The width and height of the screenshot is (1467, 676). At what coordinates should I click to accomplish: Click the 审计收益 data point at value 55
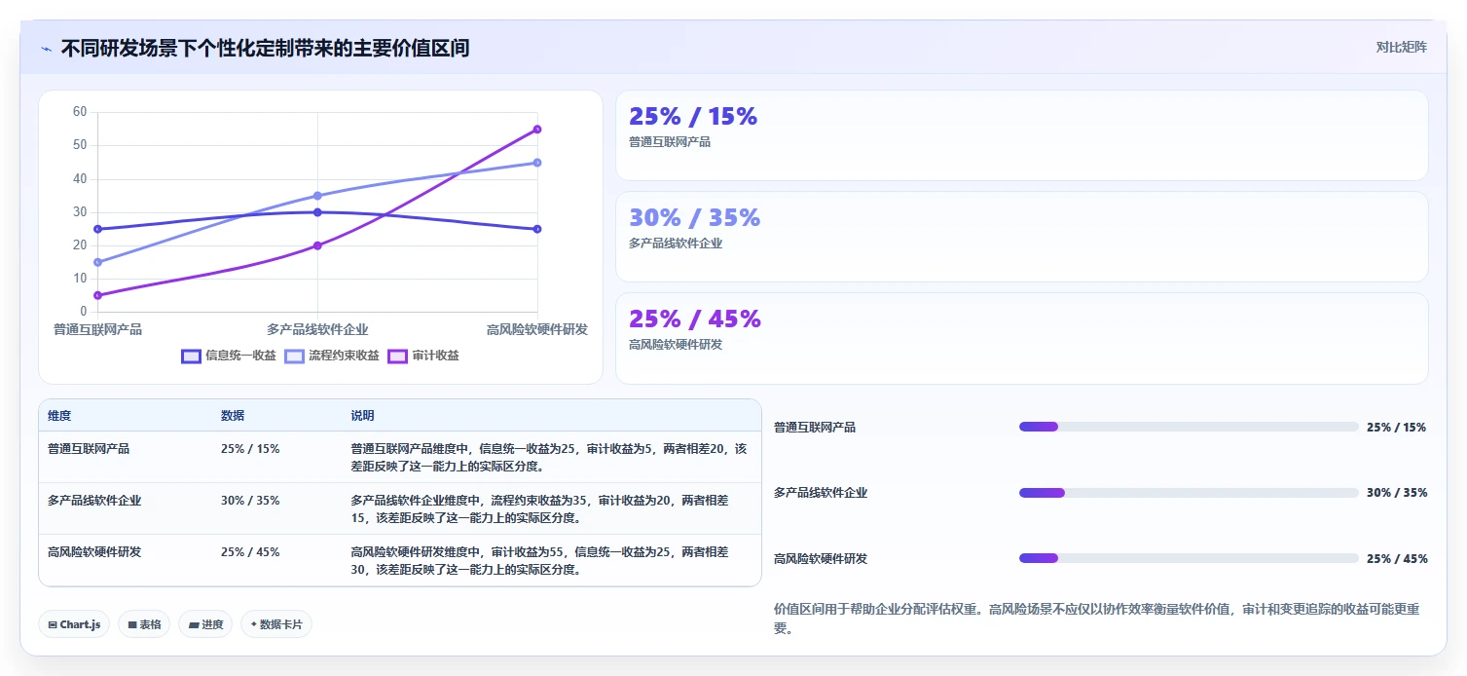point(537,130)
